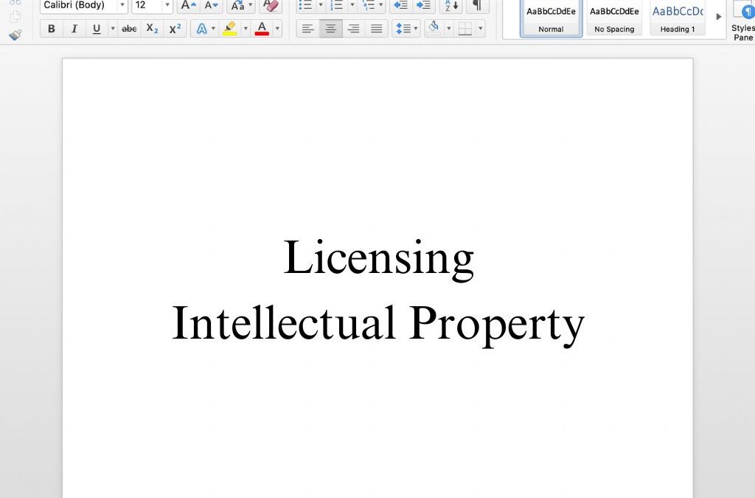This screenshot has height=498, width=755.
Task: Apply numbered list
Action: pos(336,5)
